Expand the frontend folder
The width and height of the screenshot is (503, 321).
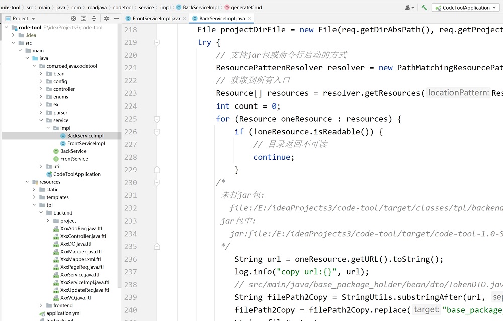[x=41, y=305]
